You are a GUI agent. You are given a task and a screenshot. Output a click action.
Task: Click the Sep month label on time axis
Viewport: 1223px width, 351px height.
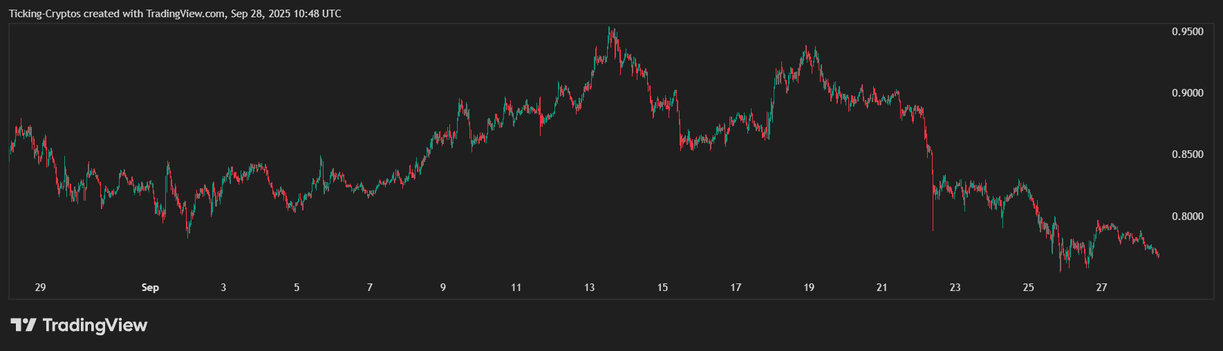(150, 288)
